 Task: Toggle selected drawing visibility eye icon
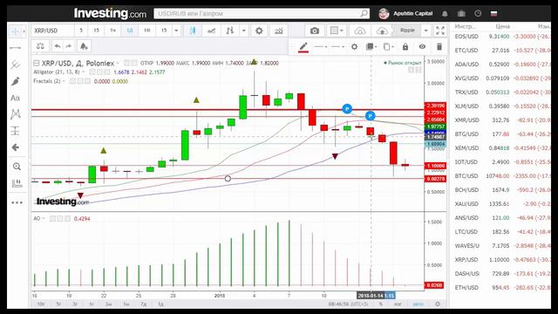(x=422, y=46)
